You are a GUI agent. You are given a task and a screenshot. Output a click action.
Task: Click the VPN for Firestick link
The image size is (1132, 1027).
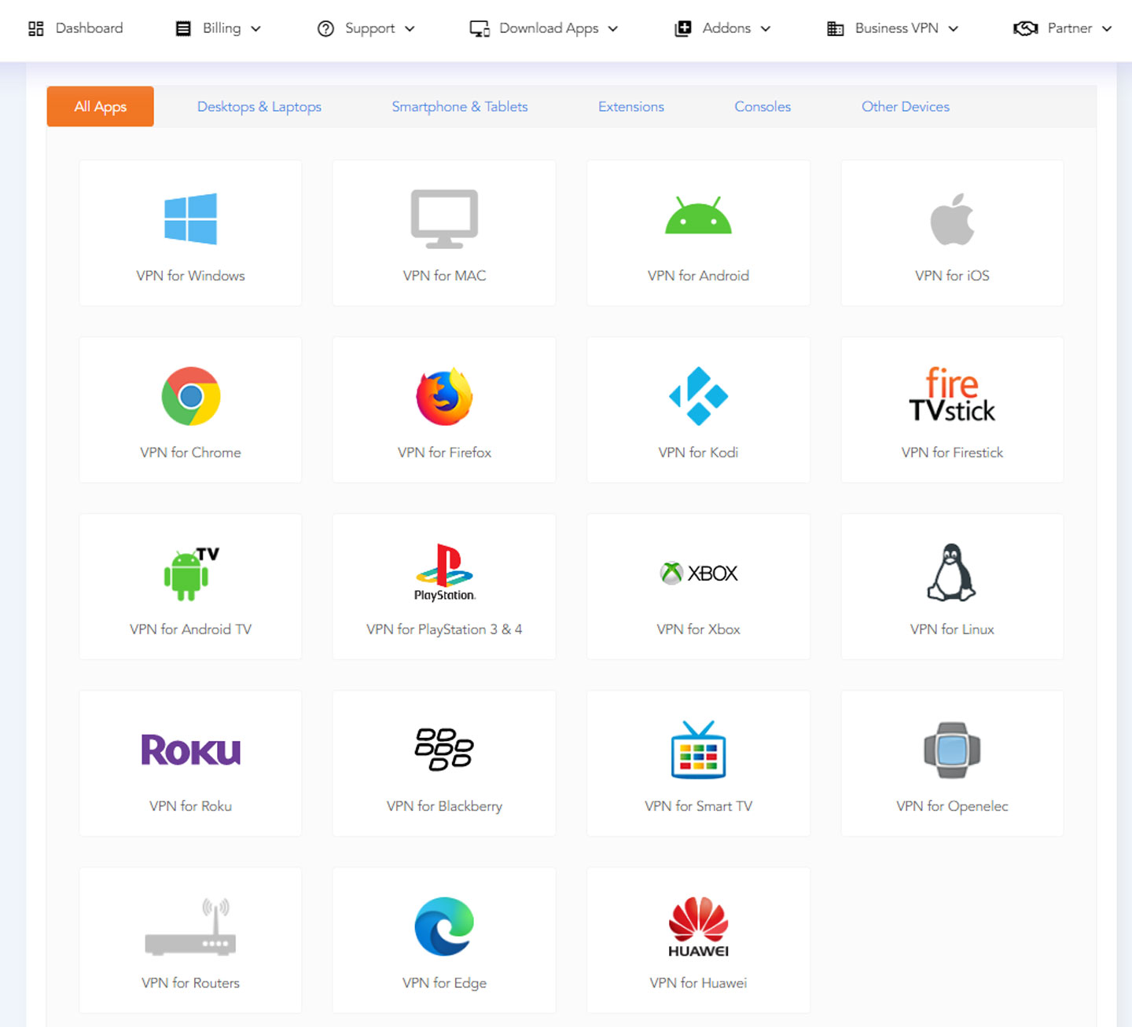click(x=951, y=453)
